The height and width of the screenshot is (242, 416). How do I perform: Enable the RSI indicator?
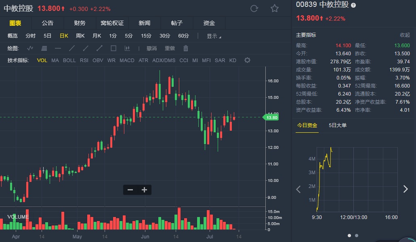point(84,60)
